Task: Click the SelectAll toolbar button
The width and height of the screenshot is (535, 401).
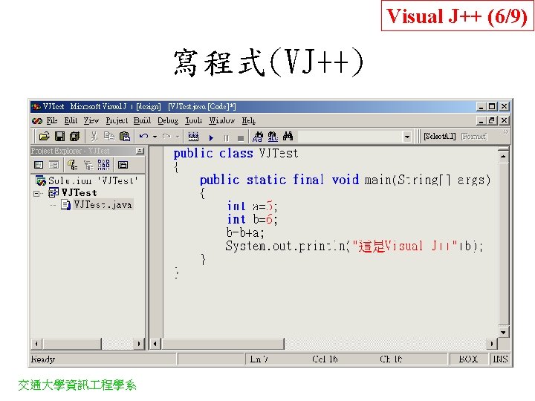Action: click(440, 137)
